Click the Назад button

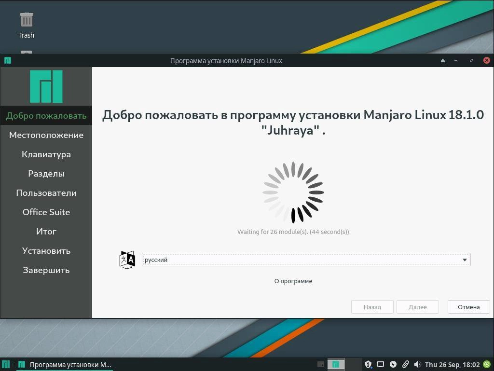pos(372,307)
